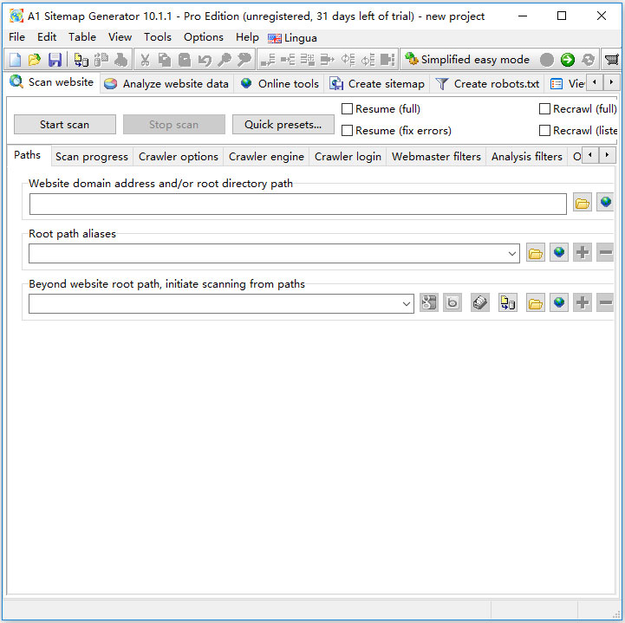
Task: Click the Copy toolbar icon
Action: pyautogui.click(x=164, y=60)
